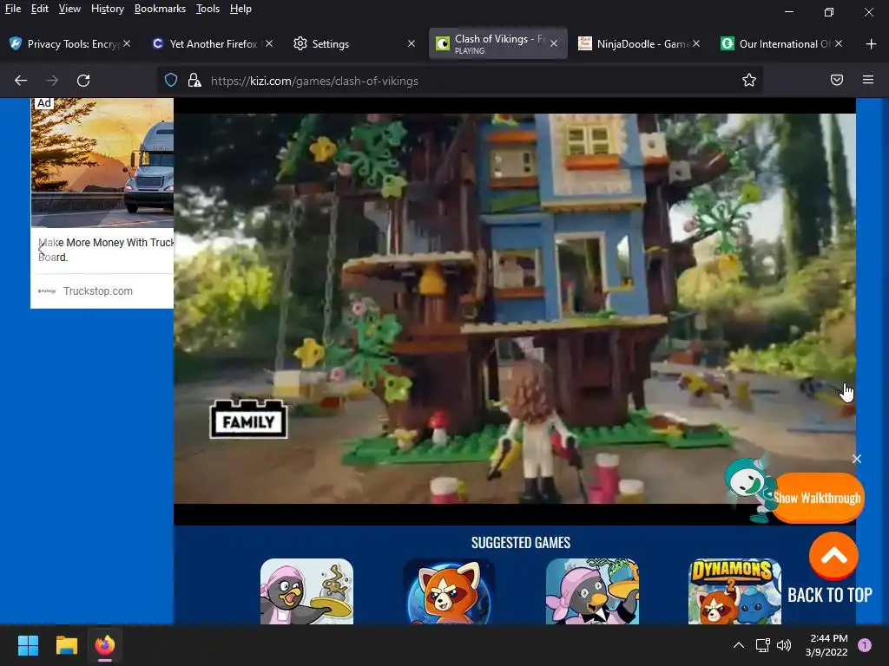Bookmark this page with star icon
Screen dimensions: 889x666
[x=749, y=81]
